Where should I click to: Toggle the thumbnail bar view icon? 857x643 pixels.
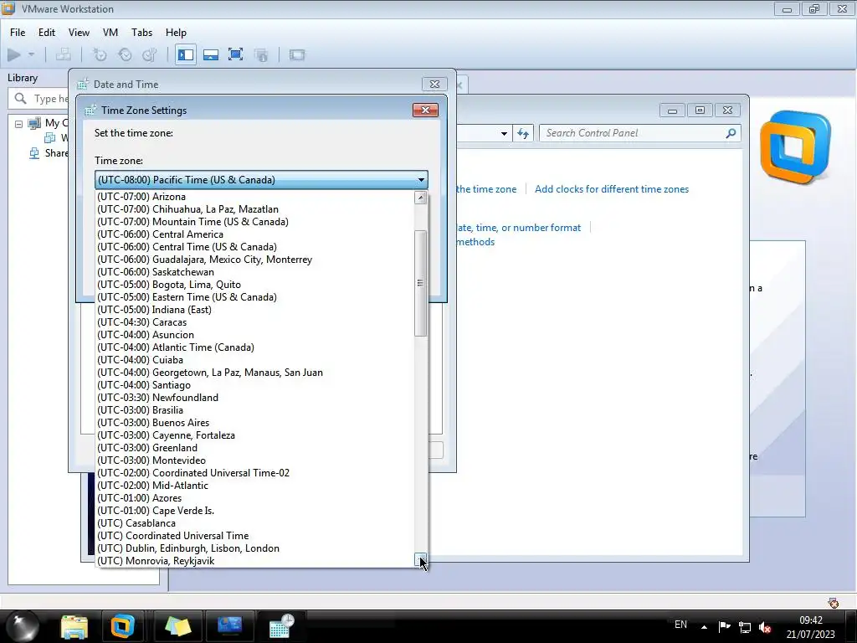[211, 54]
